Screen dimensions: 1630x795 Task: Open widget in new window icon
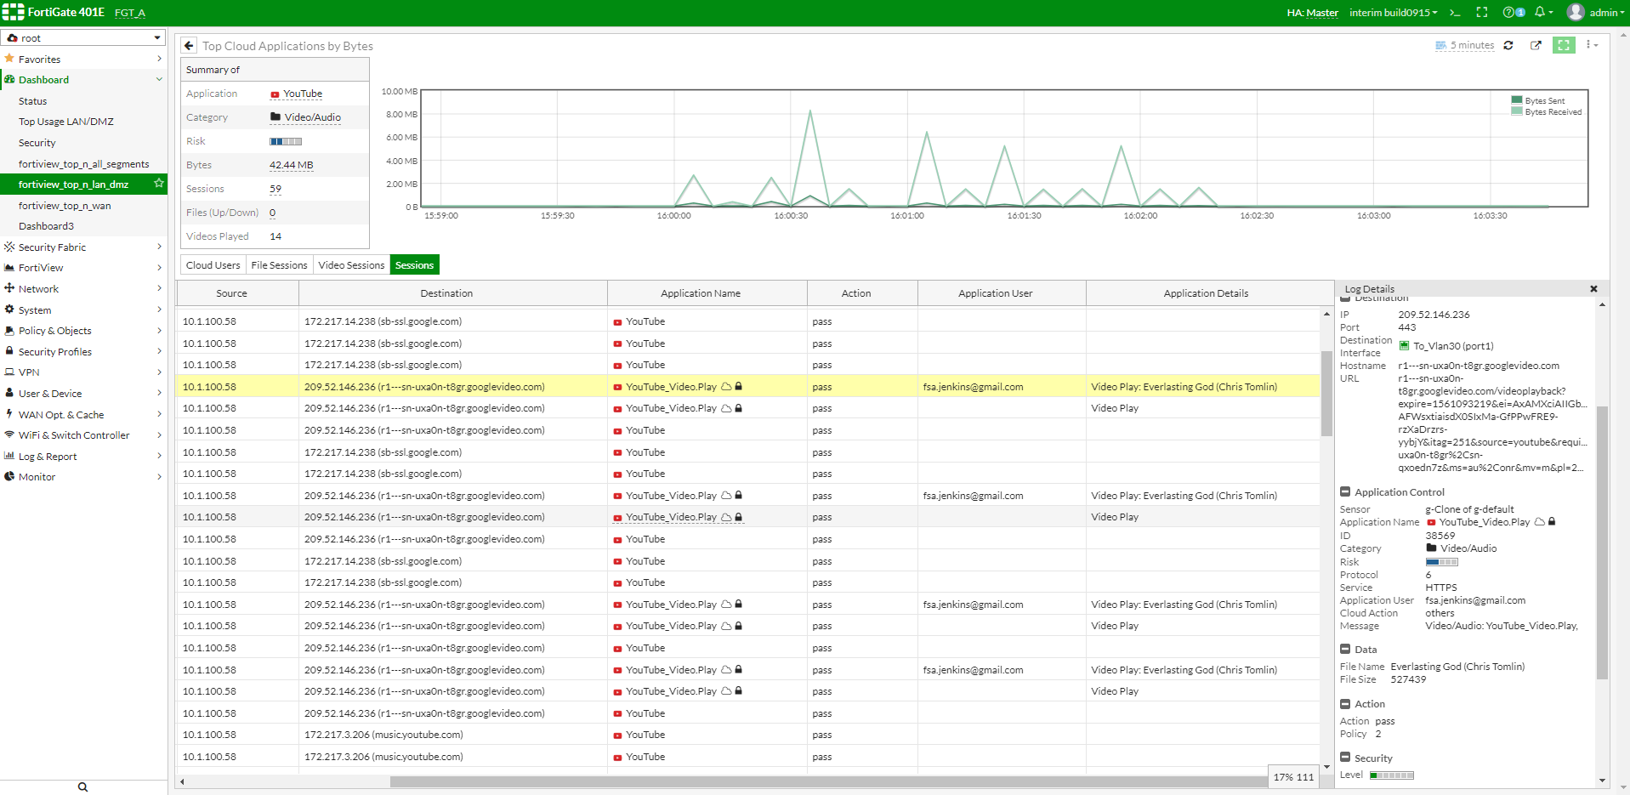point(1536,46)
